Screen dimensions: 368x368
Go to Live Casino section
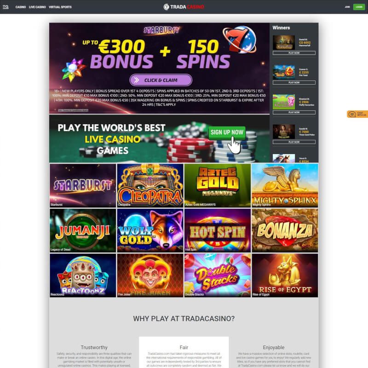pos(37,7)
